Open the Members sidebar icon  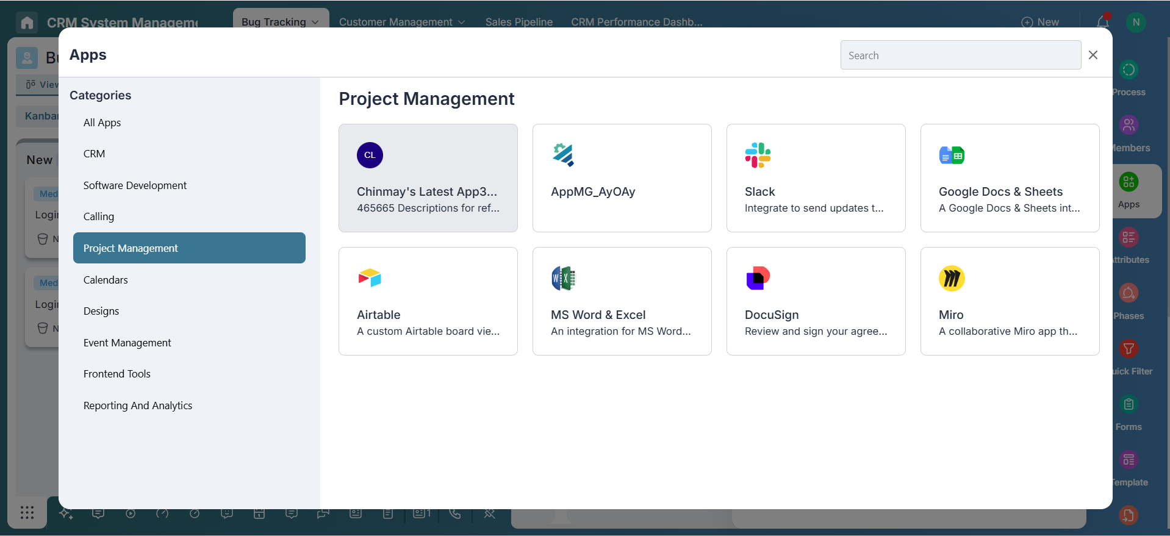click(1129, 126)
